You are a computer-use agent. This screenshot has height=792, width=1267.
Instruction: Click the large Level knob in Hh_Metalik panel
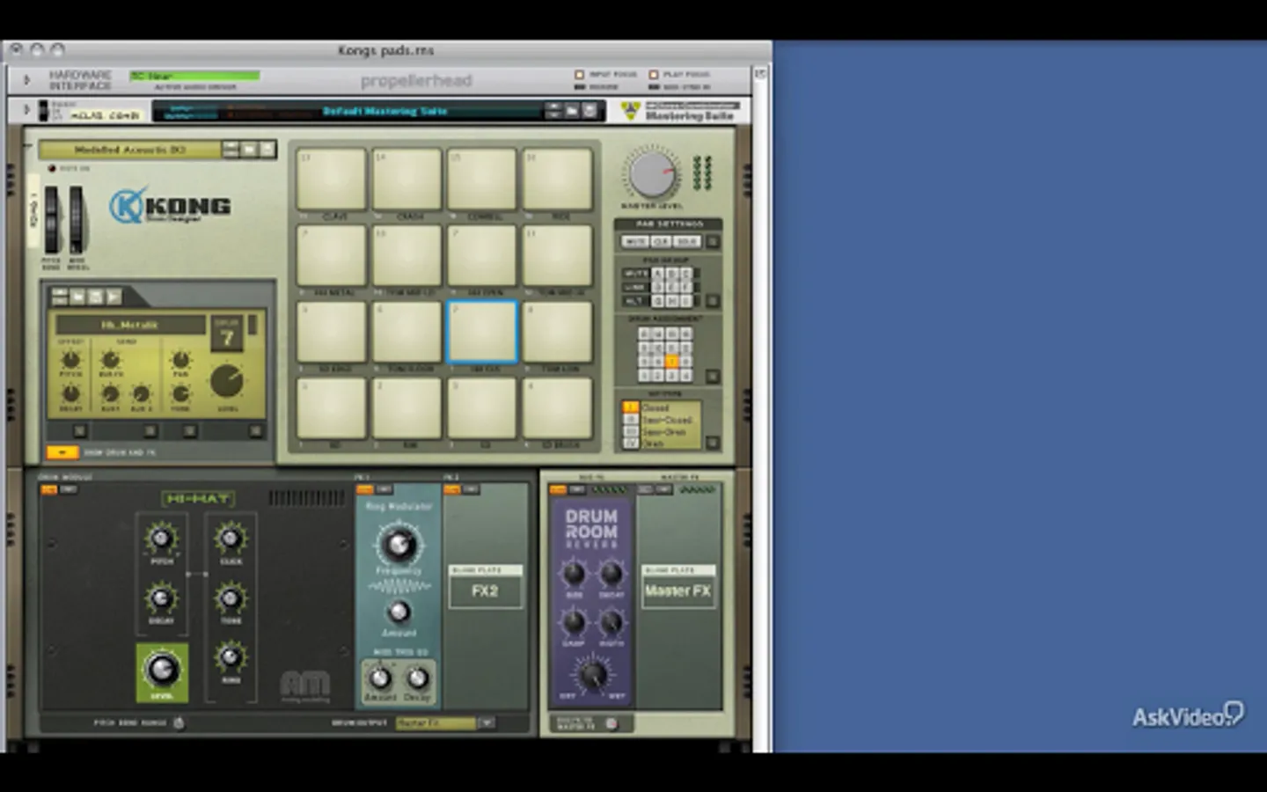pos(227,381)
